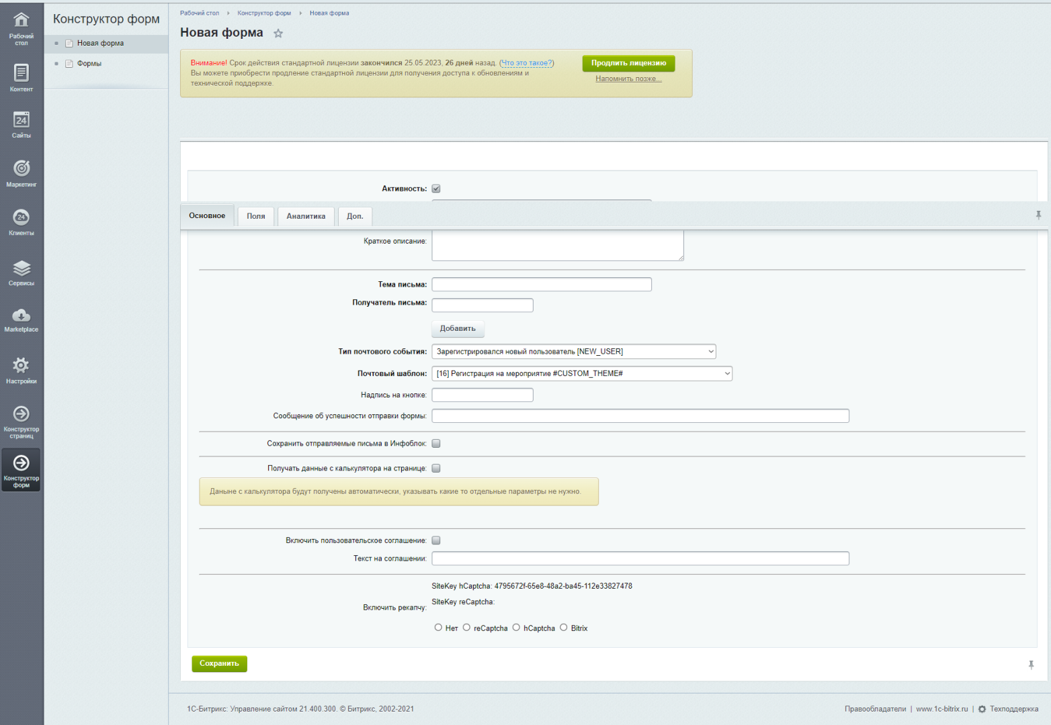Open the Marketplace cloud icon
Screen dimensions: 1051x725
pyautogui.click(x=22, y=316)
